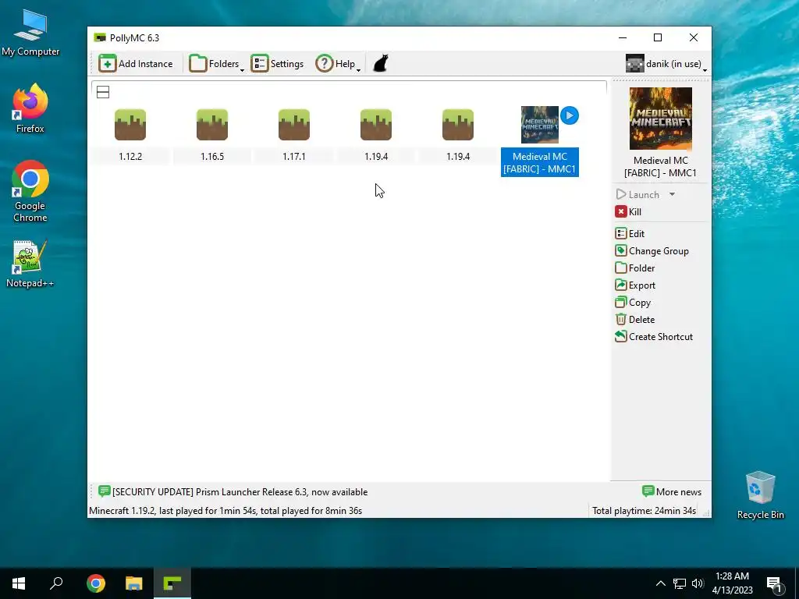Image resolution: width=799 pixels, height=599 pixels.
Task: Click the network icon in system tray
Action: pyautogui.click(x=680, y=583)
